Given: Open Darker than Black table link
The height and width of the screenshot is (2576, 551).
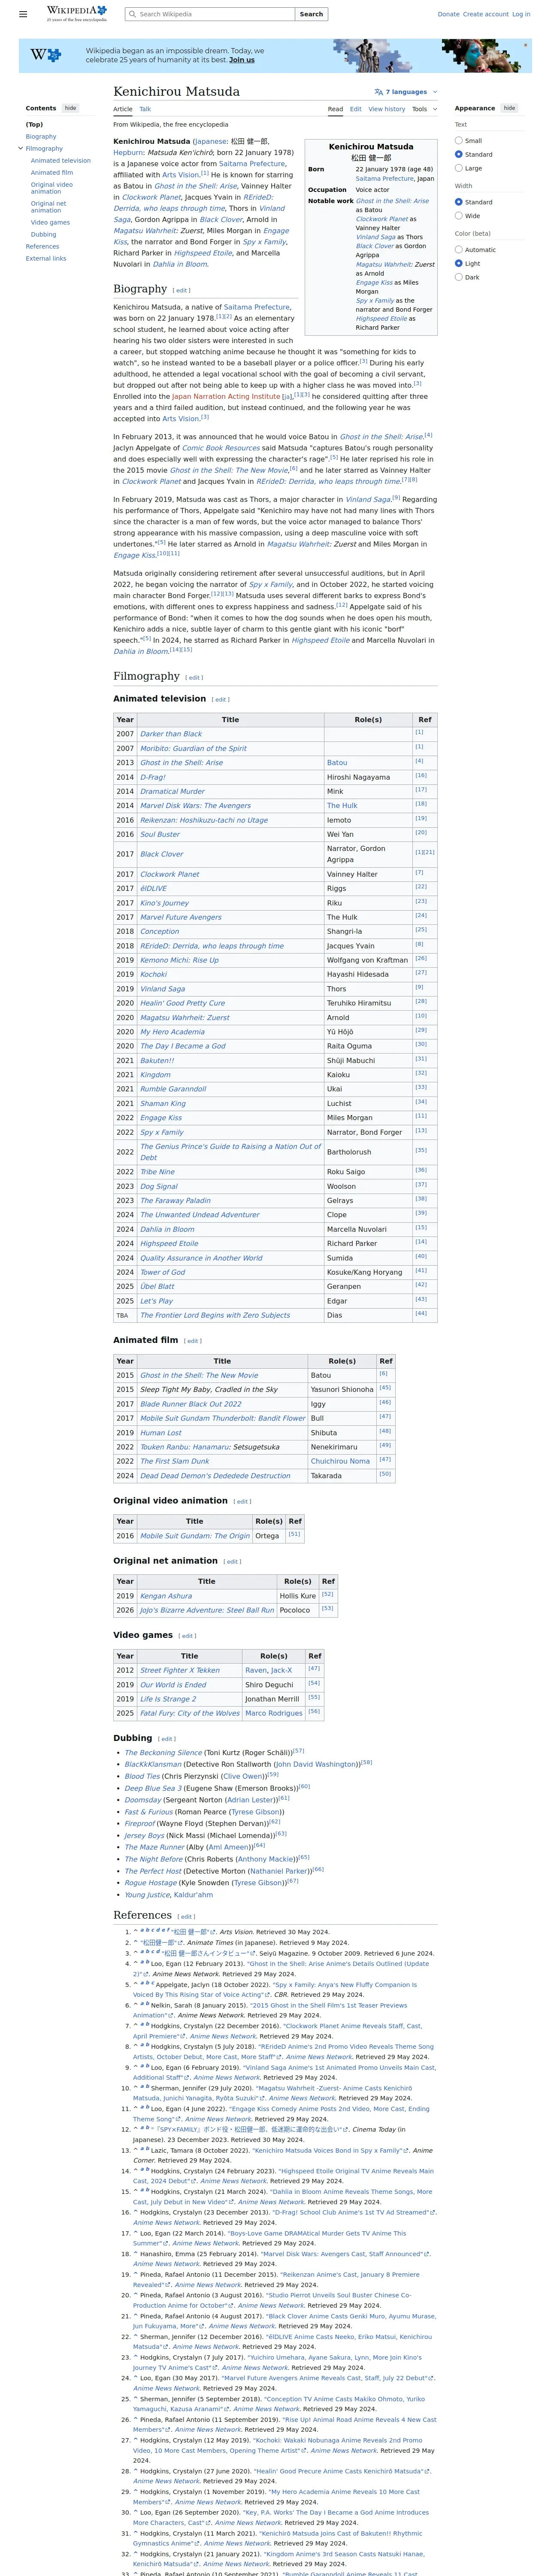Looking at the screenshot, I should (x=171, y=734).
